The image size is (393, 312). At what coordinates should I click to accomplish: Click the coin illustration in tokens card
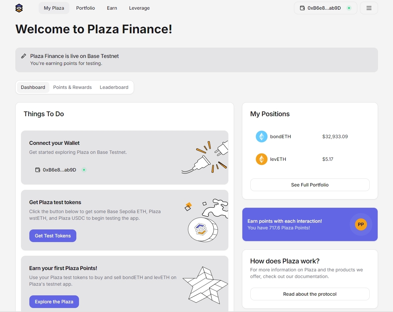tap(202, 229)
